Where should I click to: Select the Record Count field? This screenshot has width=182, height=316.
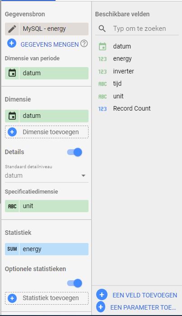131,108
